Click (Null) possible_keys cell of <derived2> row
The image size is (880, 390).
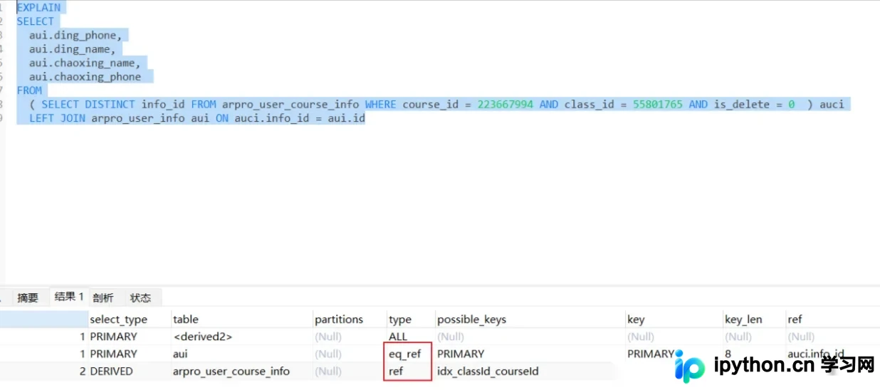pos(451,337)
